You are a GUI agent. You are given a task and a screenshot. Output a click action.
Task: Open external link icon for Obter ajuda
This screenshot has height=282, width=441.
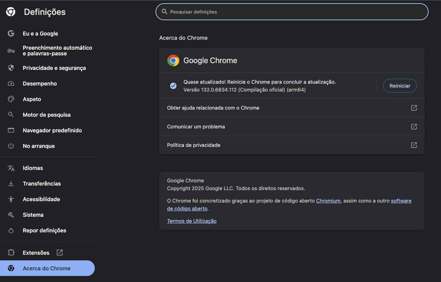(414, 108)
